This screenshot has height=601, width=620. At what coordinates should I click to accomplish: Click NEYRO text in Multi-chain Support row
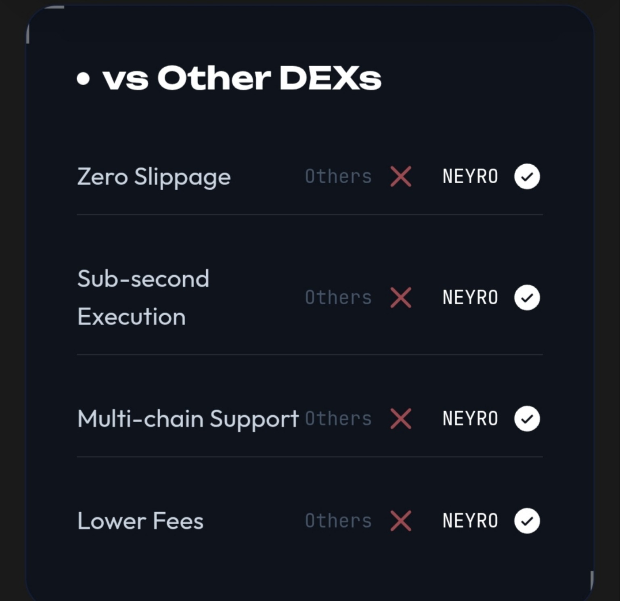coord(470,419)
